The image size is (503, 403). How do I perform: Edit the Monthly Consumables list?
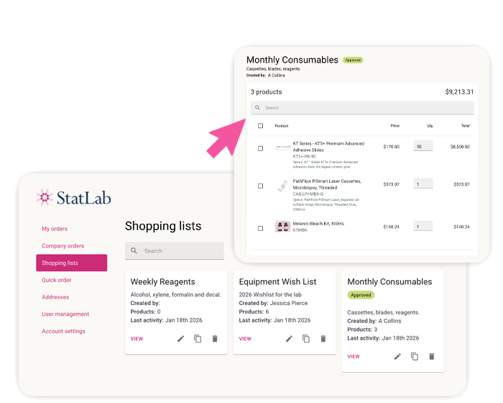[x=397, y=356]
